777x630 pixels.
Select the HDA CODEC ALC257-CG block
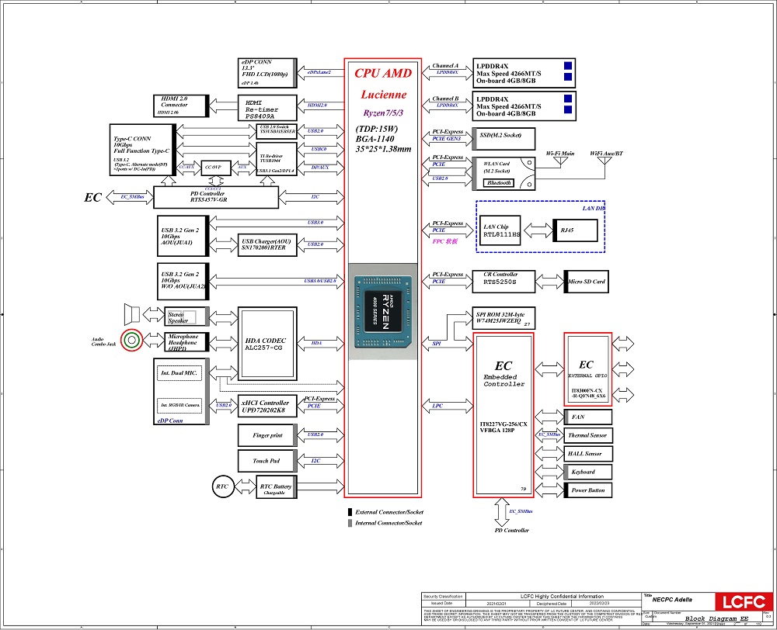267,344
